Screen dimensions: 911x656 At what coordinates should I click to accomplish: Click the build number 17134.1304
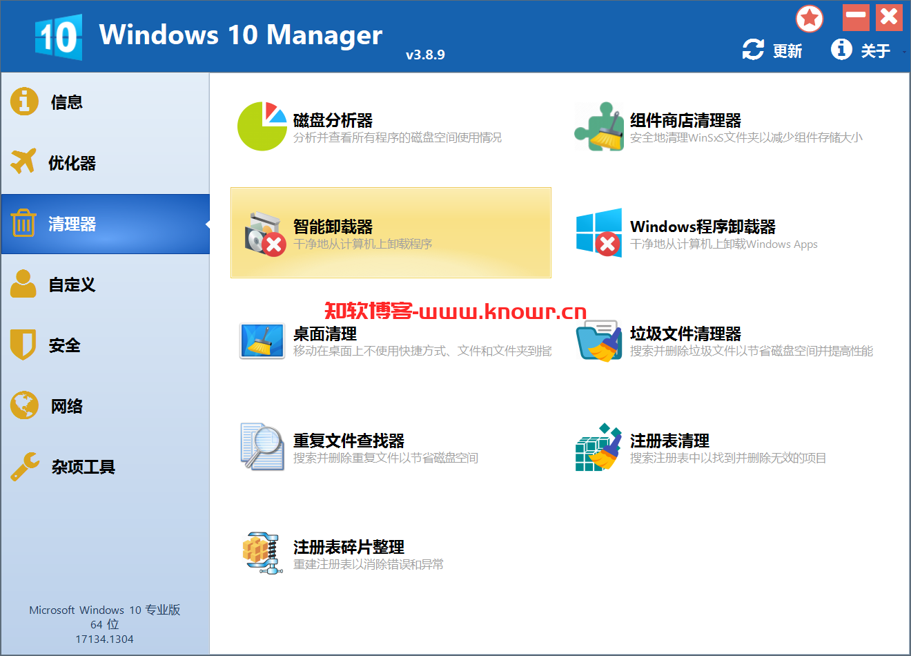[105, 639]
